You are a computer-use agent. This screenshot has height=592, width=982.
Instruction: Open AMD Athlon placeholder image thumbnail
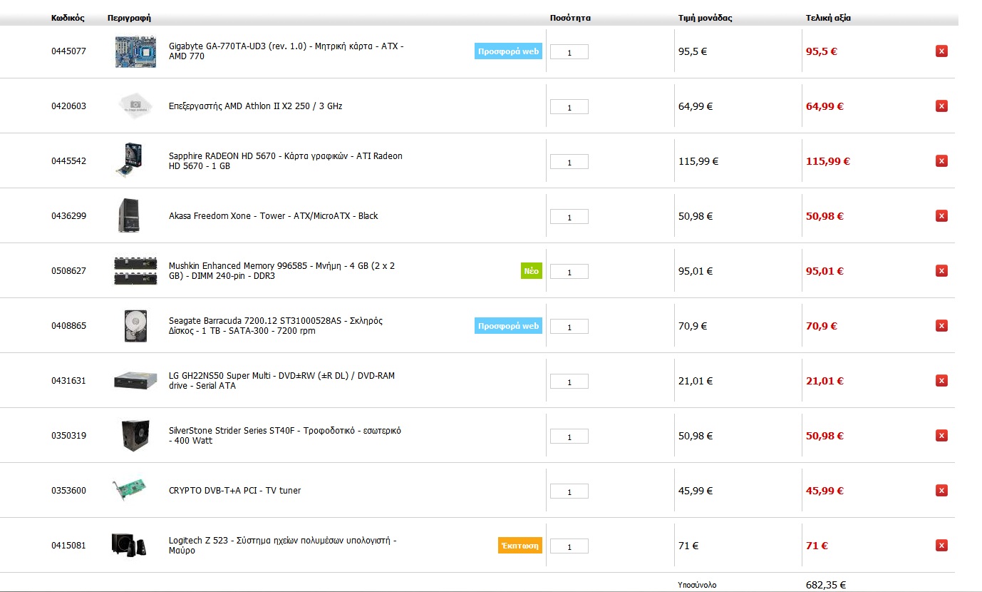pyautogui.click(x=135, y=106)
